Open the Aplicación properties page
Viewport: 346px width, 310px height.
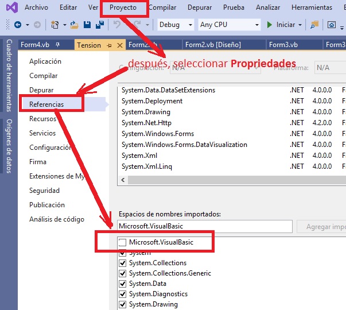pos(45,61)
